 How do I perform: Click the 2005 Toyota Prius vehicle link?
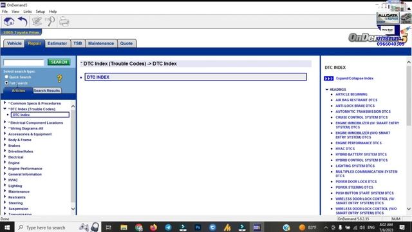pos(21,32)
